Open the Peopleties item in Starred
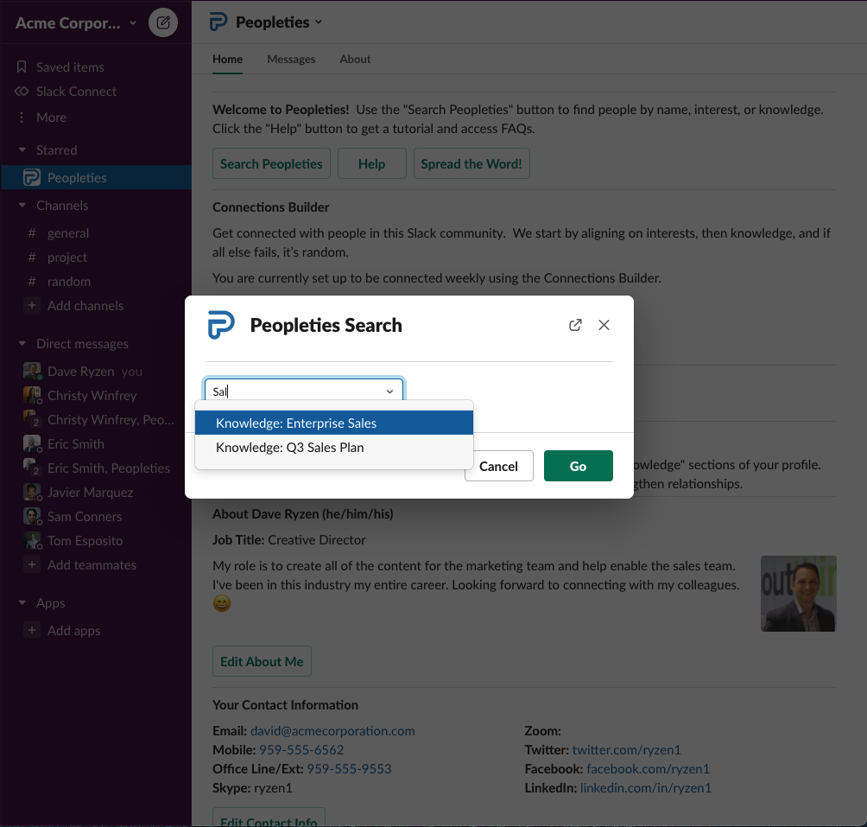Image resolution: width=867 pixels, height=827 pixels. pyautogui.click(x=96, y=177)
